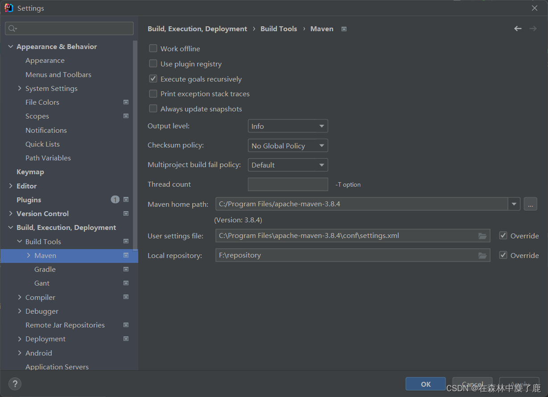Screen dimensions: 548x397
Task: Expand the Maven tree node
Action: click(29, 255)
